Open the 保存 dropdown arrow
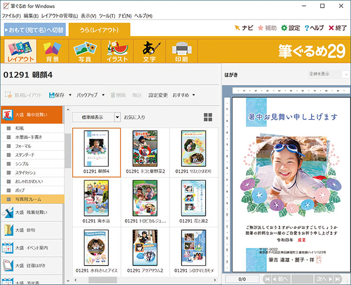This screenshot has height=285, width=351. pyautogui.click(x=70, y=95)
